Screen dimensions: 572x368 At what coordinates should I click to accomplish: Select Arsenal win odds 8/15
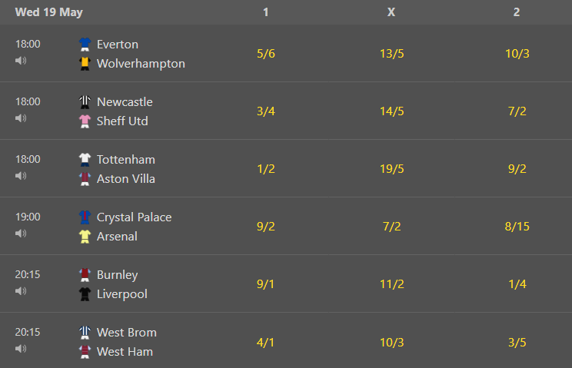(517, 227)
